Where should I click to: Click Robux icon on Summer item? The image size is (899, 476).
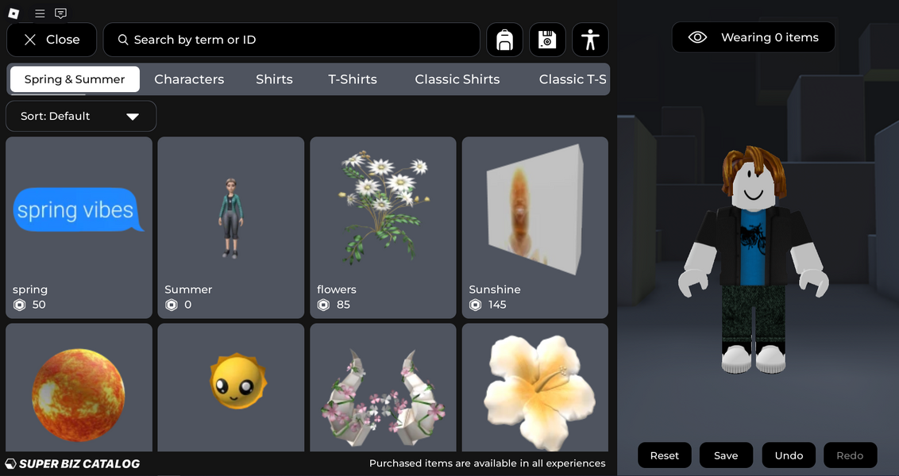[x=172, y=305]
